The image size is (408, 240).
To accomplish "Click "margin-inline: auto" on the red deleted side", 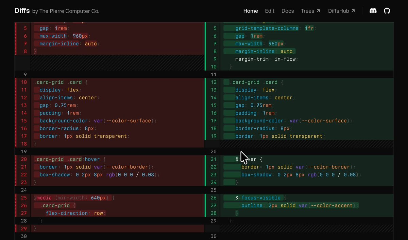I will tap(70, 44).
